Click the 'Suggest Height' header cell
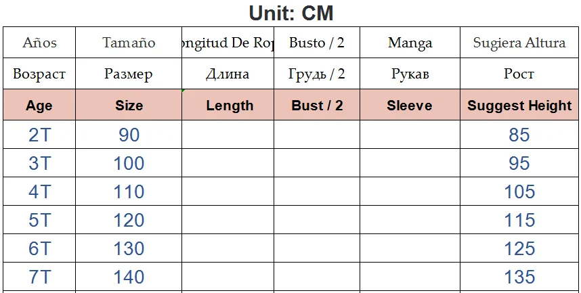 tap(519, 106)
